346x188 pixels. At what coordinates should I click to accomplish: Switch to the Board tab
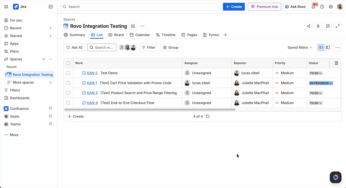click(116, 35)
